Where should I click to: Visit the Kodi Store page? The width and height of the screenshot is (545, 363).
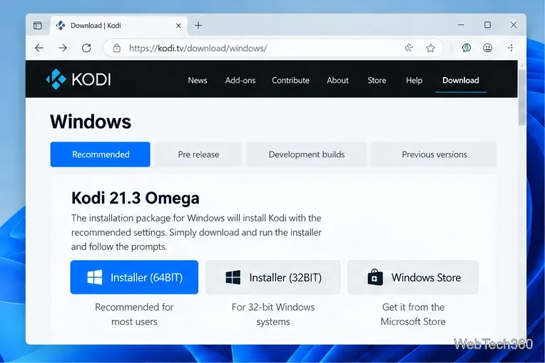377,81
